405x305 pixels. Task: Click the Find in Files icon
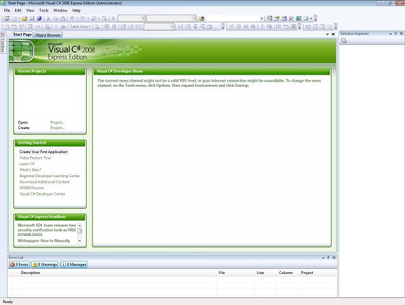tap(202, 18)
